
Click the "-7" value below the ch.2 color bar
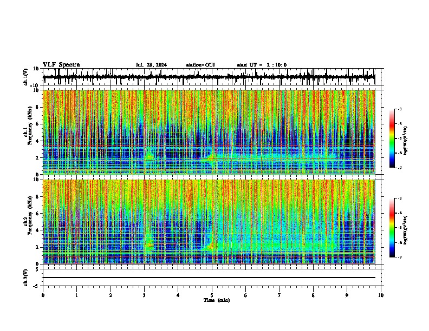(x=400, y=257)
